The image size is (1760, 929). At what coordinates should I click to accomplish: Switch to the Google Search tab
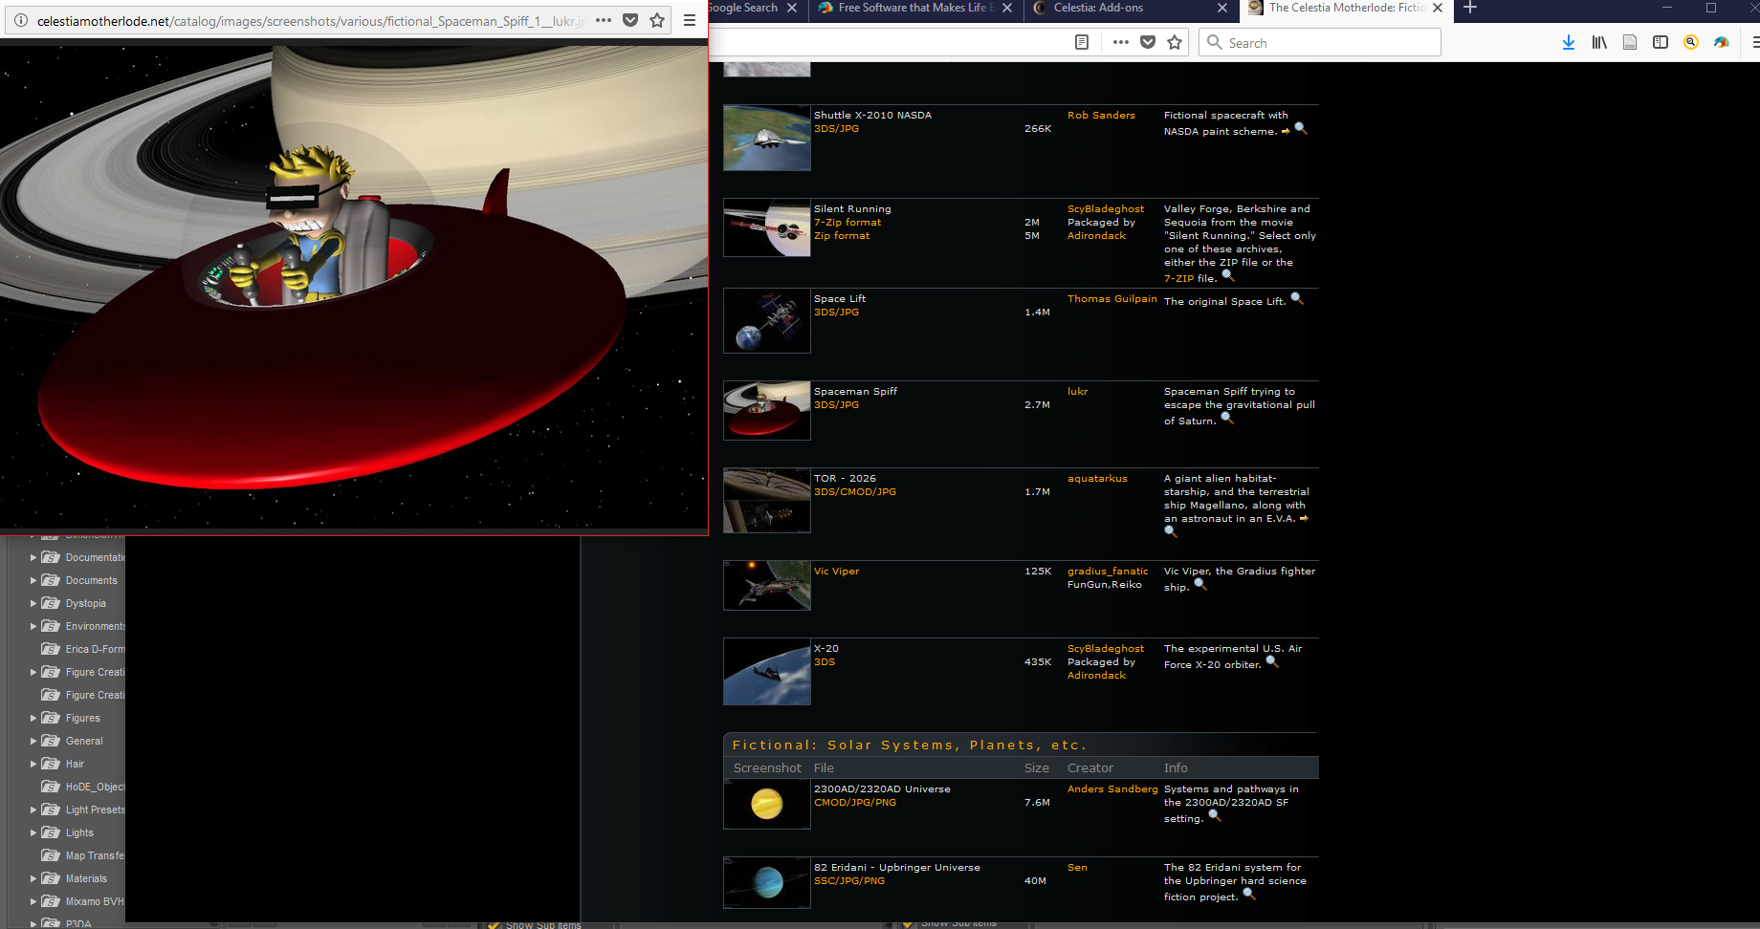point(743,8)
